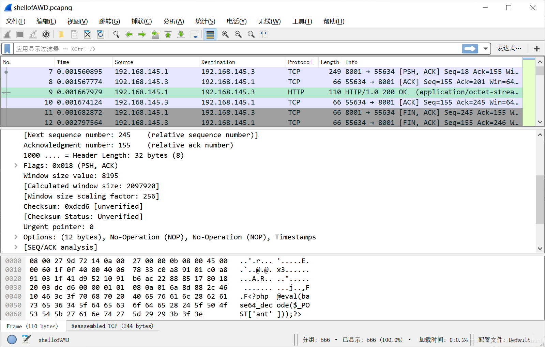Zoom in packet text
Image resolution: width=545 pixels, height=347 pixels.
[225, 34]
